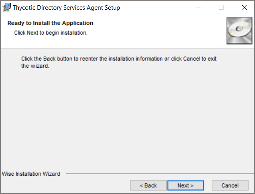Select the "Ready to Install the Application" heading

(50, 23)
